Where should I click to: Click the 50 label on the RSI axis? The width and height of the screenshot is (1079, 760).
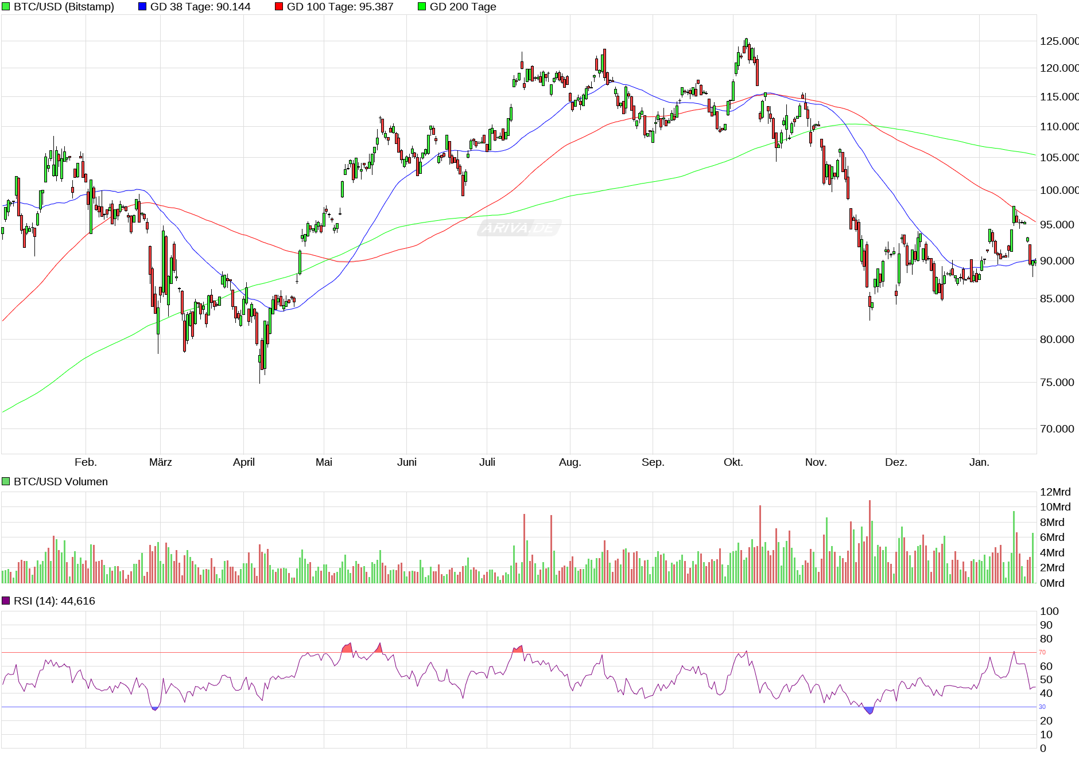click(x=1046, y=680)
